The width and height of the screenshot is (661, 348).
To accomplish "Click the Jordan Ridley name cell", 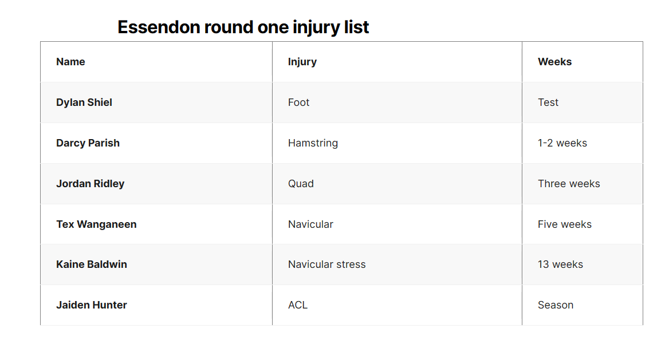I will pos(156,184).
